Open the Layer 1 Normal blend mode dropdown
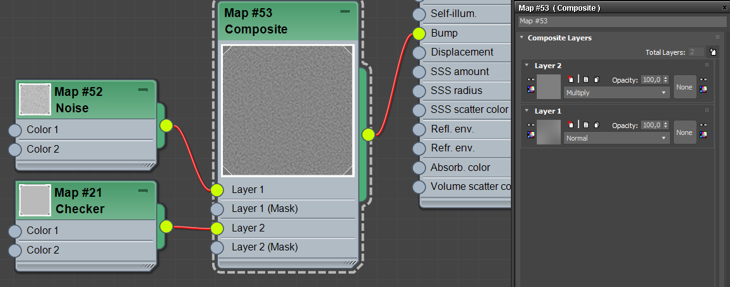The width and height of the screenshot is (730, 287). click(616, 138)
